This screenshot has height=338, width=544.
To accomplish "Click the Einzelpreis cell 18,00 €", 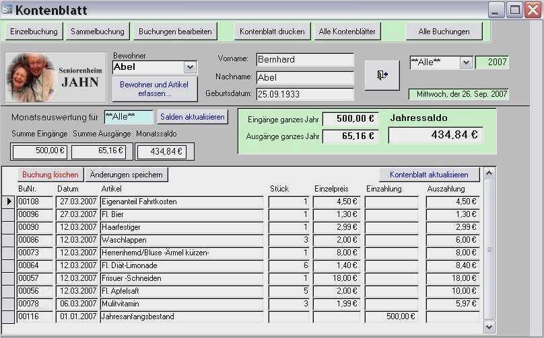I will pos(337,279).
